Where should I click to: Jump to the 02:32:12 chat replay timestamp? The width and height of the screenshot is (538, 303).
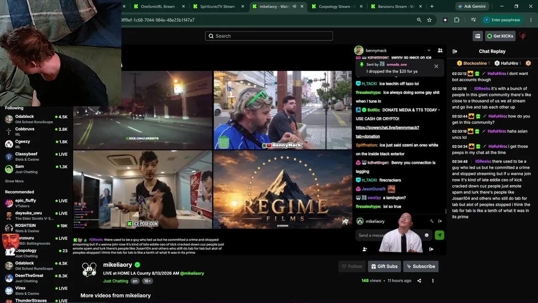point(459,74)
